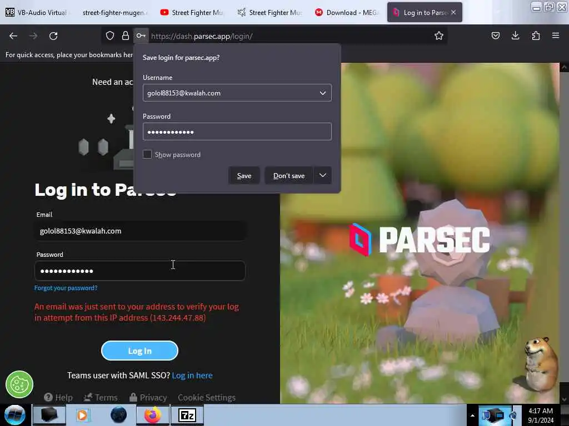Click the blue Log In button

click(x=139, y=351)
